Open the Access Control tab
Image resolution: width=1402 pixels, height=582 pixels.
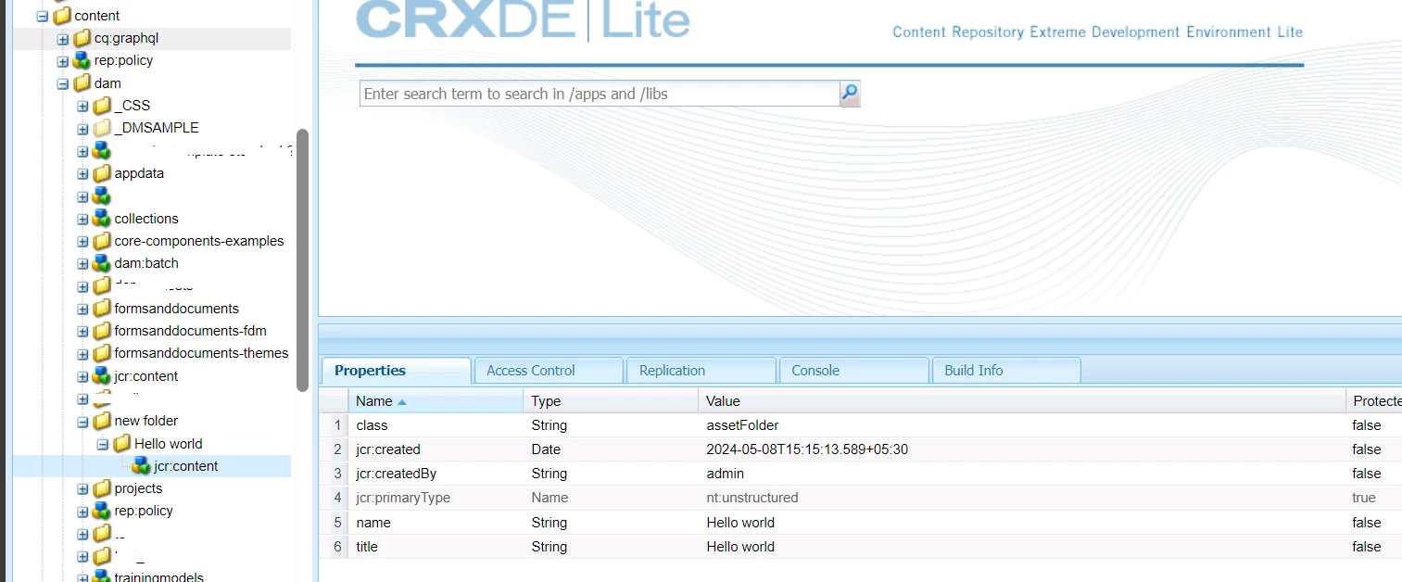click(549, 371)
